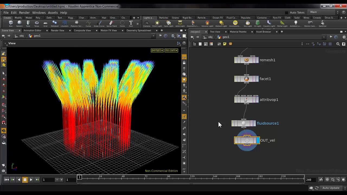Open the Pyro FX shelf tab
Screen dimensions: 347x195
point(277,18)
